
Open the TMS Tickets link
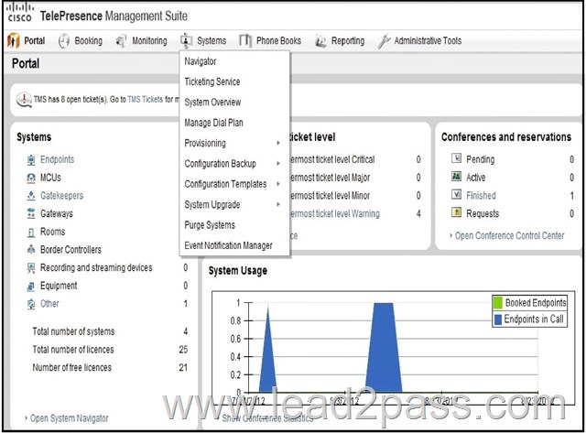point(145,100)
